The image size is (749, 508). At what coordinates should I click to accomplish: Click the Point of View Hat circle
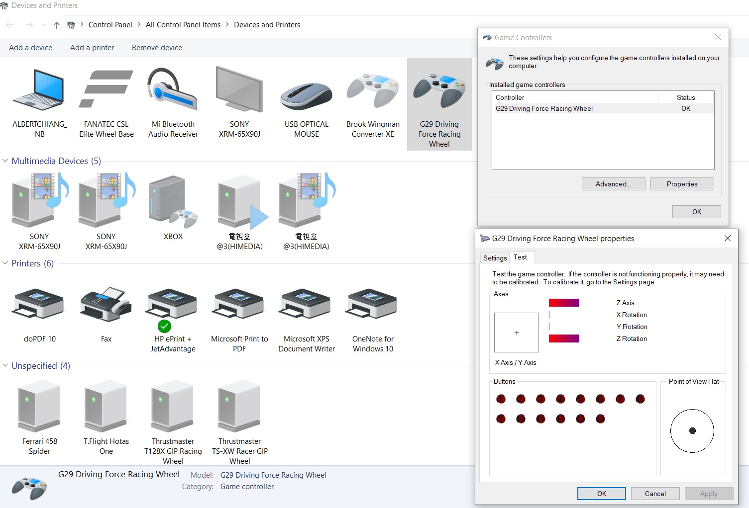tap(692, 430)
